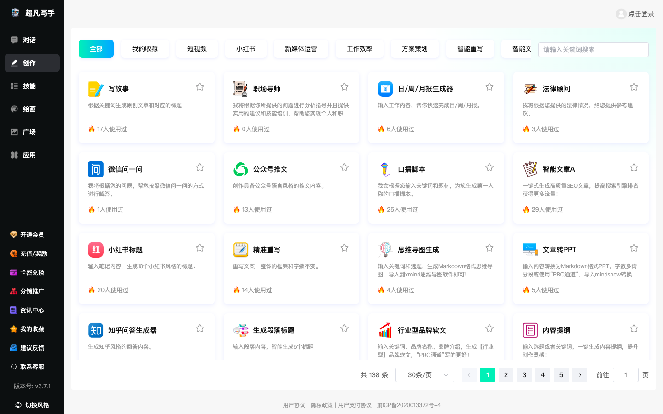This screenshot has width=663, height=414.
Task: Click the keyword search input field
Action: [593, 50]
